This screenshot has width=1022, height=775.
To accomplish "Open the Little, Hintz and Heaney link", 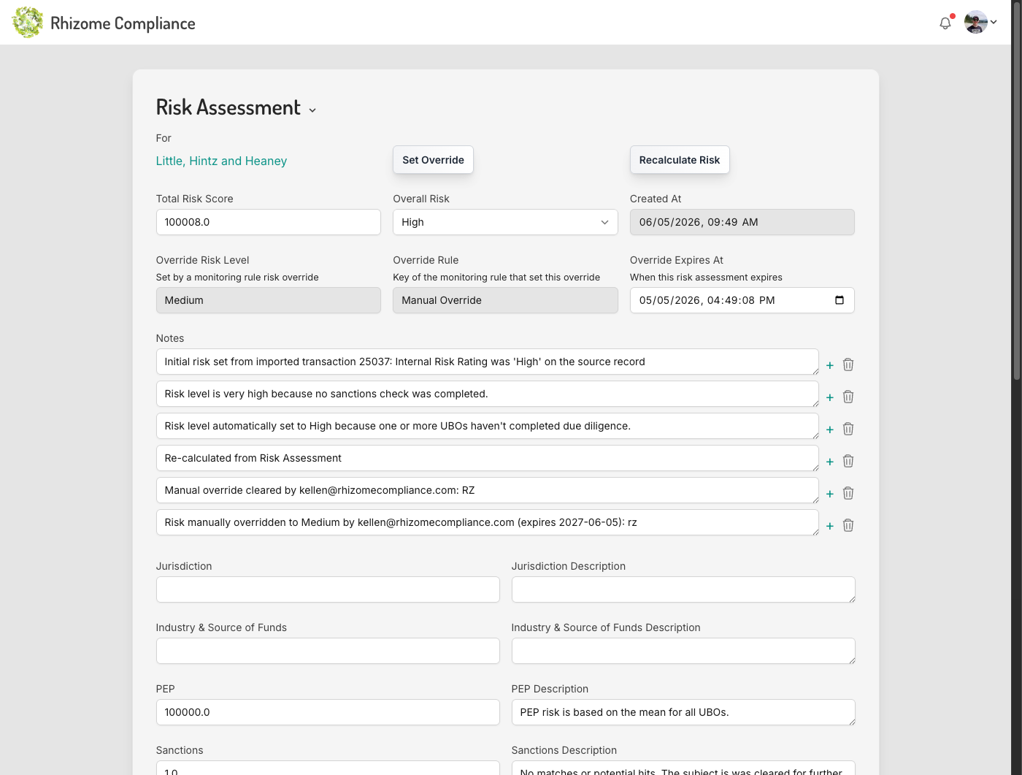I will (221, 161).
